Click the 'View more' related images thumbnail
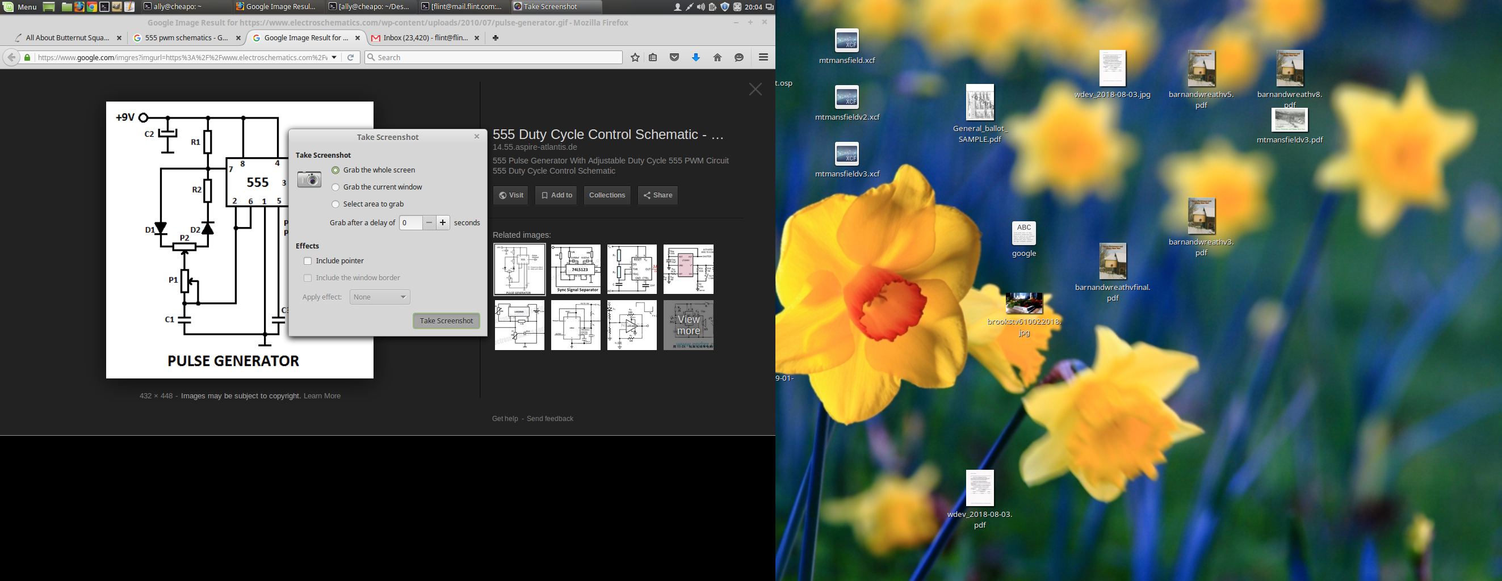 point(688,325)
